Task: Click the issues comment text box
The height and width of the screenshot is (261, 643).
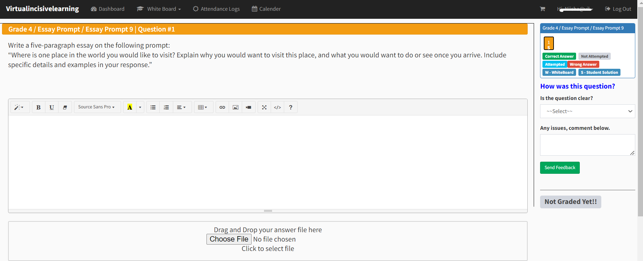Action: tap(587, 145)
